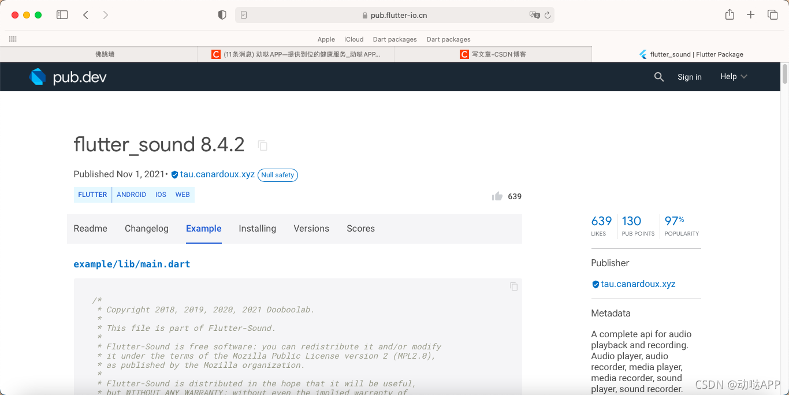Screen dimensions: 789x395
Task: Show tab overview icon
Action: coord(772,15)
